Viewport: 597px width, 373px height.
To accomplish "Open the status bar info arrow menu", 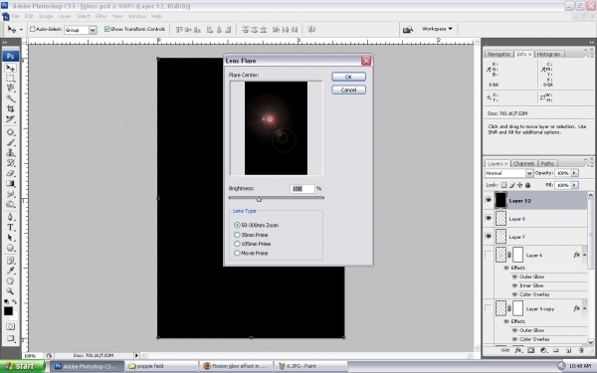I will [136, 355].
